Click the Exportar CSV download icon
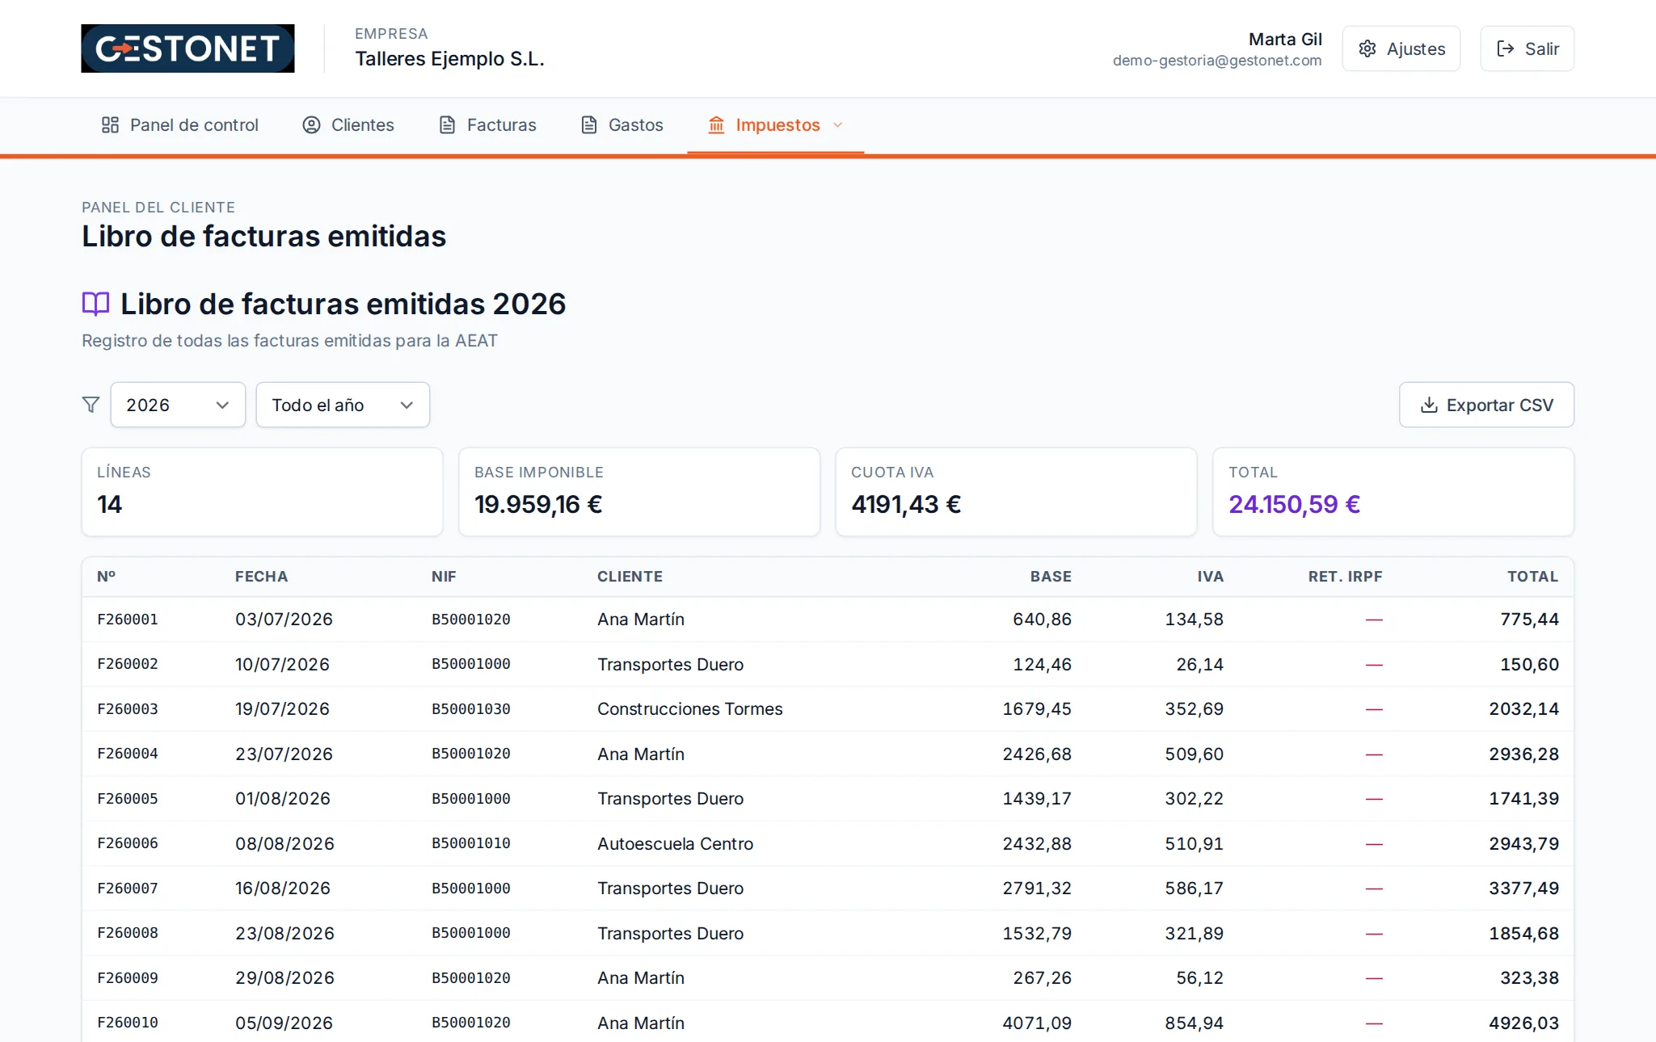1656x1042 pixels. [1429, 405]
